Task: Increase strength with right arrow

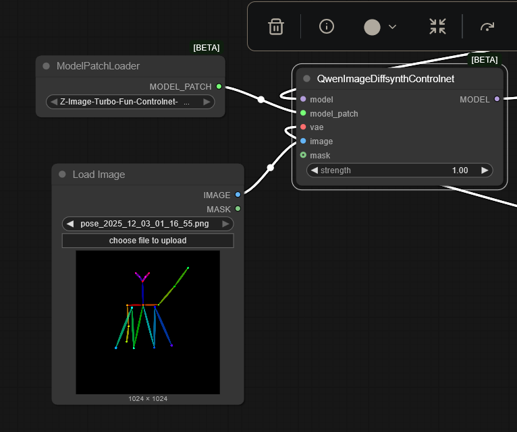Action: 485,171
